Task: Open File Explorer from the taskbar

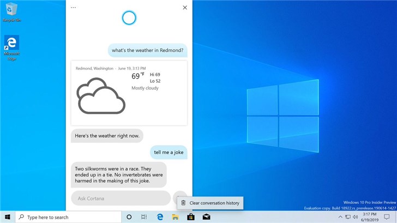Action: pos(176,217)
